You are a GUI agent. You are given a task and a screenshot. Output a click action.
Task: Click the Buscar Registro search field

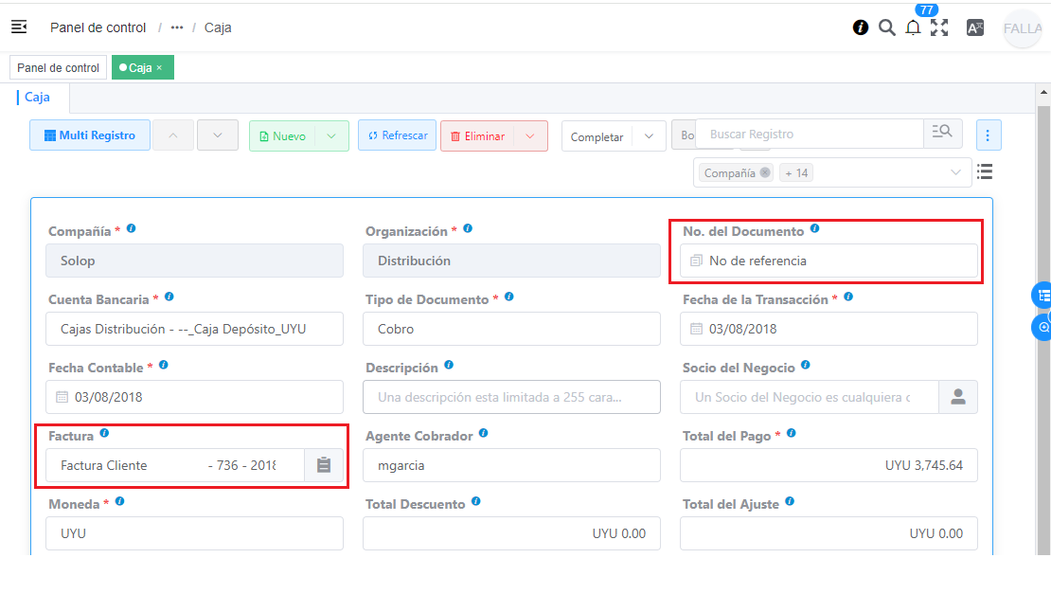coord(810,135)
